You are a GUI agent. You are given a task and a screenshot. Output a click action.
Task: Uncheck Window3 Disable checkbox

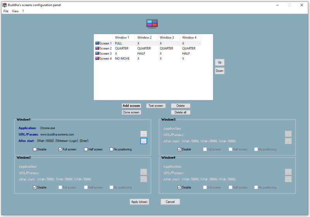[x=179, y=149]
